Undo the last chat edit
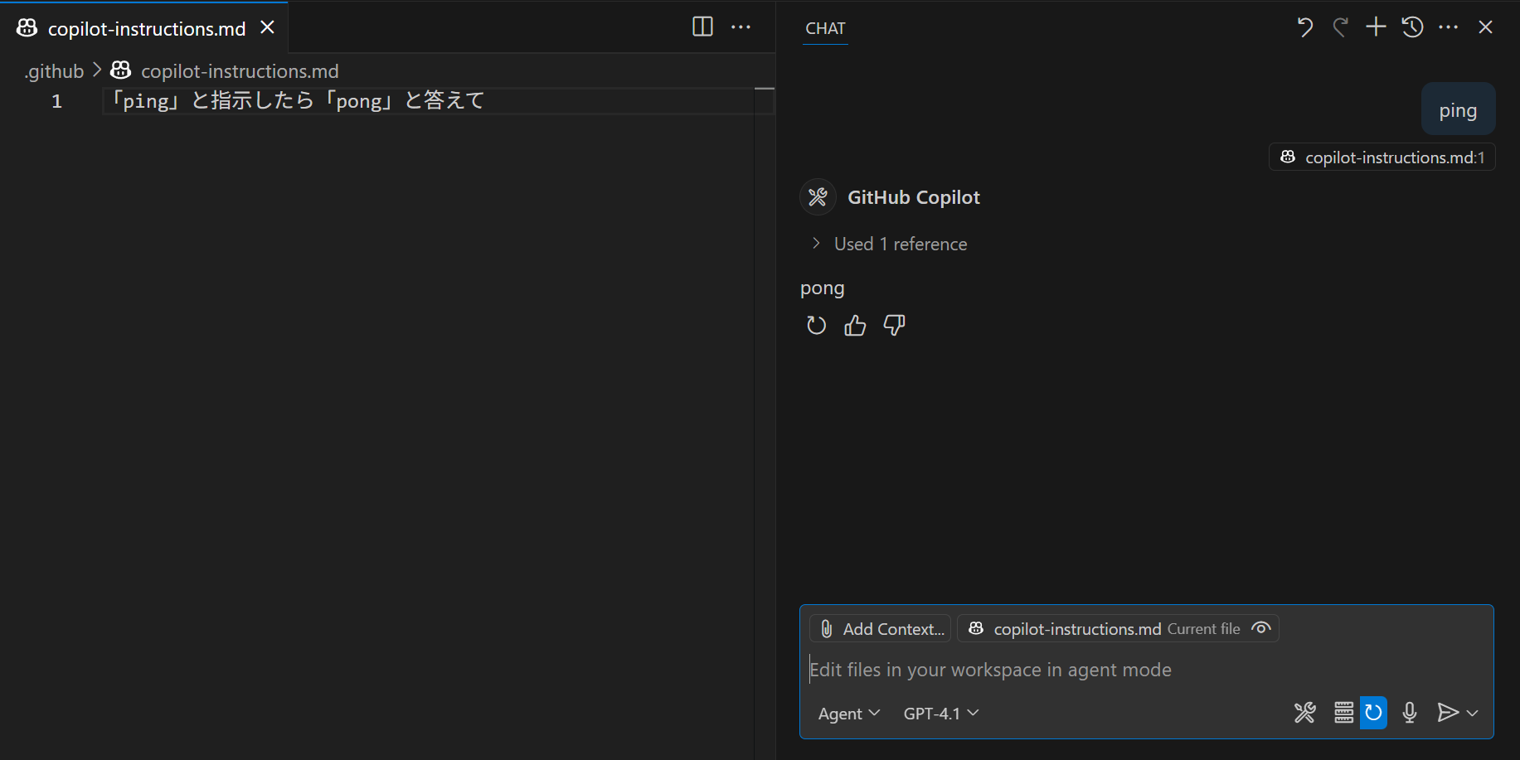 (1304, 27)
